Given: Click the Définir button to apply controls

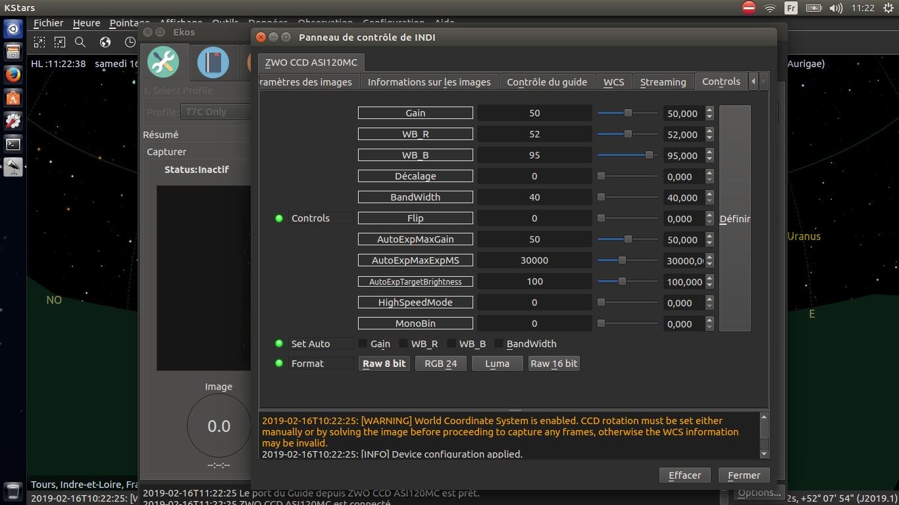Looking at the screenshot, I should pyautogui.click(x=735, y=218).
